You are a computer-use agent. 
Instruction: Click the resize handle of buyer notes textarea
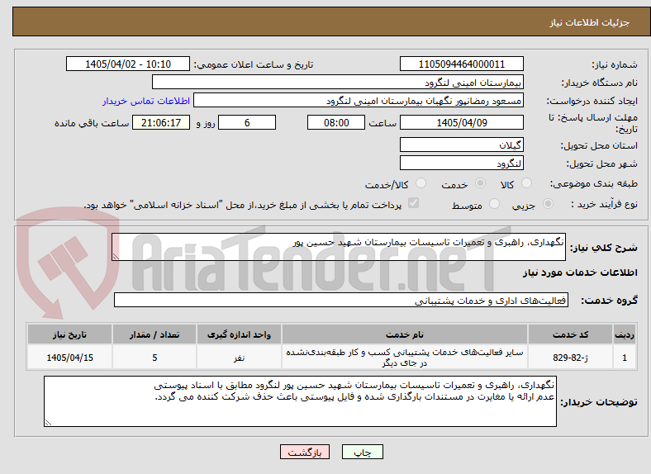click(48, 422)
